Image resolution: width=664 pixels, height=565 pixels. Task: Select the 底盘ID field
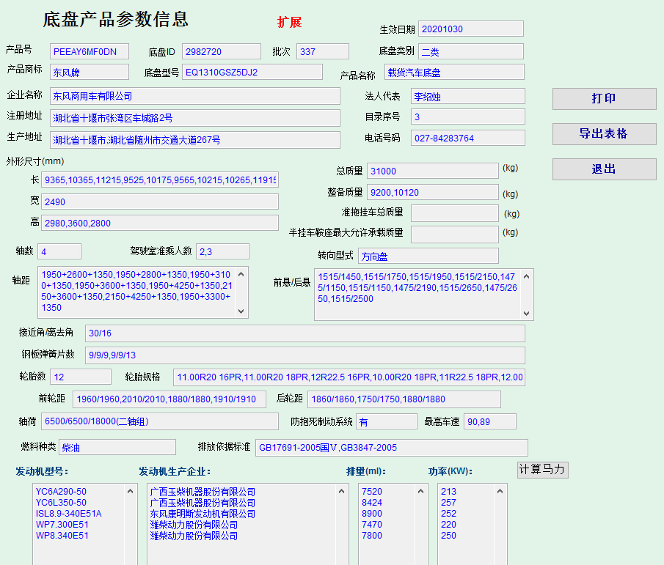click(222, 51)
